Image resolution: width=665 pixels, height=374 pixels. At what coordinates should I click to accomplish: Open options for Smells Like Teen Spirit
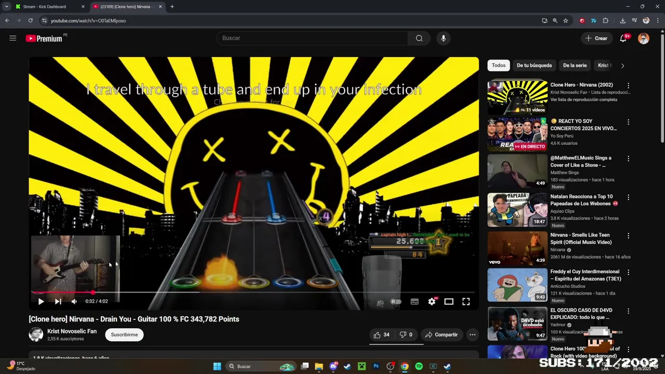coord(628,236)
